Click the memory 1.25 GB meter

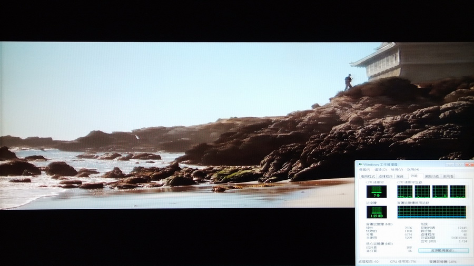[377, 212]
